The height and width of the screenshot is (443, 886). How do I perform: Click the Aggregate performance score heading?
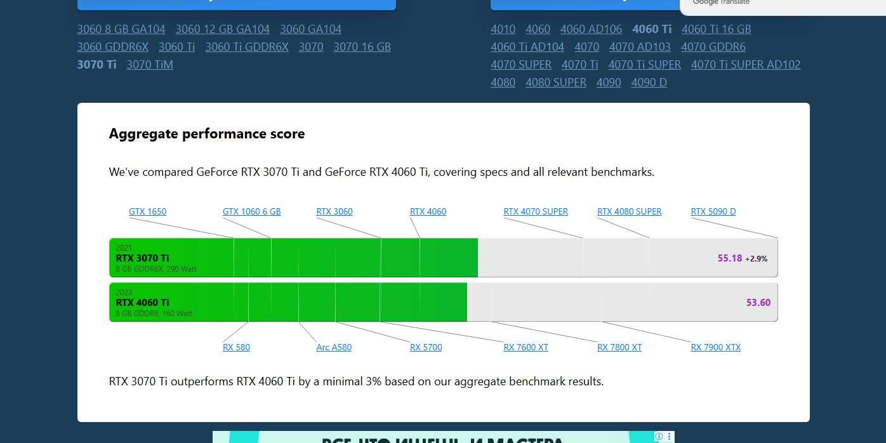[x=207, y=134]
